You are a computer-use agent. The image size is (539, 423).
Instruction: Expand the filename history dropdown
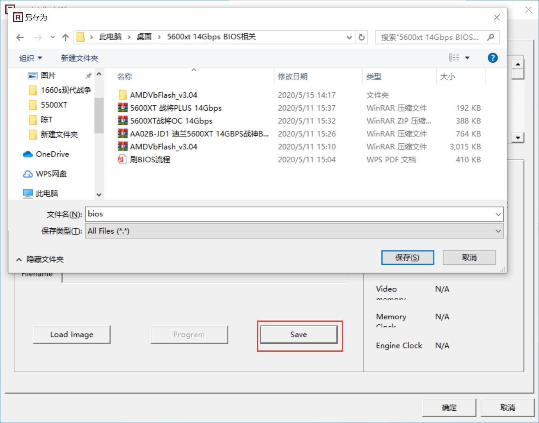point(498,214)
